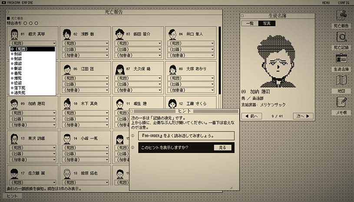The height and width of the screenshot is (202, 354).
Task: Click student 06's portrait avatar
Action: [x=67, y=70]
